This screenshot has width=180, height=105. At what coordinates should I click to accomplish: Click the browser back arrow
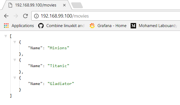pos(6,16)
